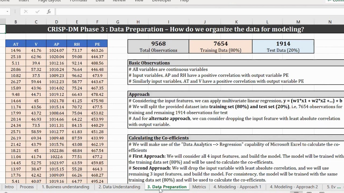Open the 4. Modeling - Approach 1 tab
The image size is (344, 193).
pos(237,187)
